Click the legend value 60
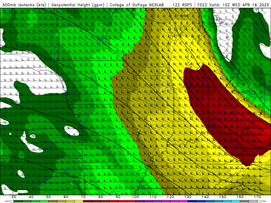 click(x=66, y=197)
